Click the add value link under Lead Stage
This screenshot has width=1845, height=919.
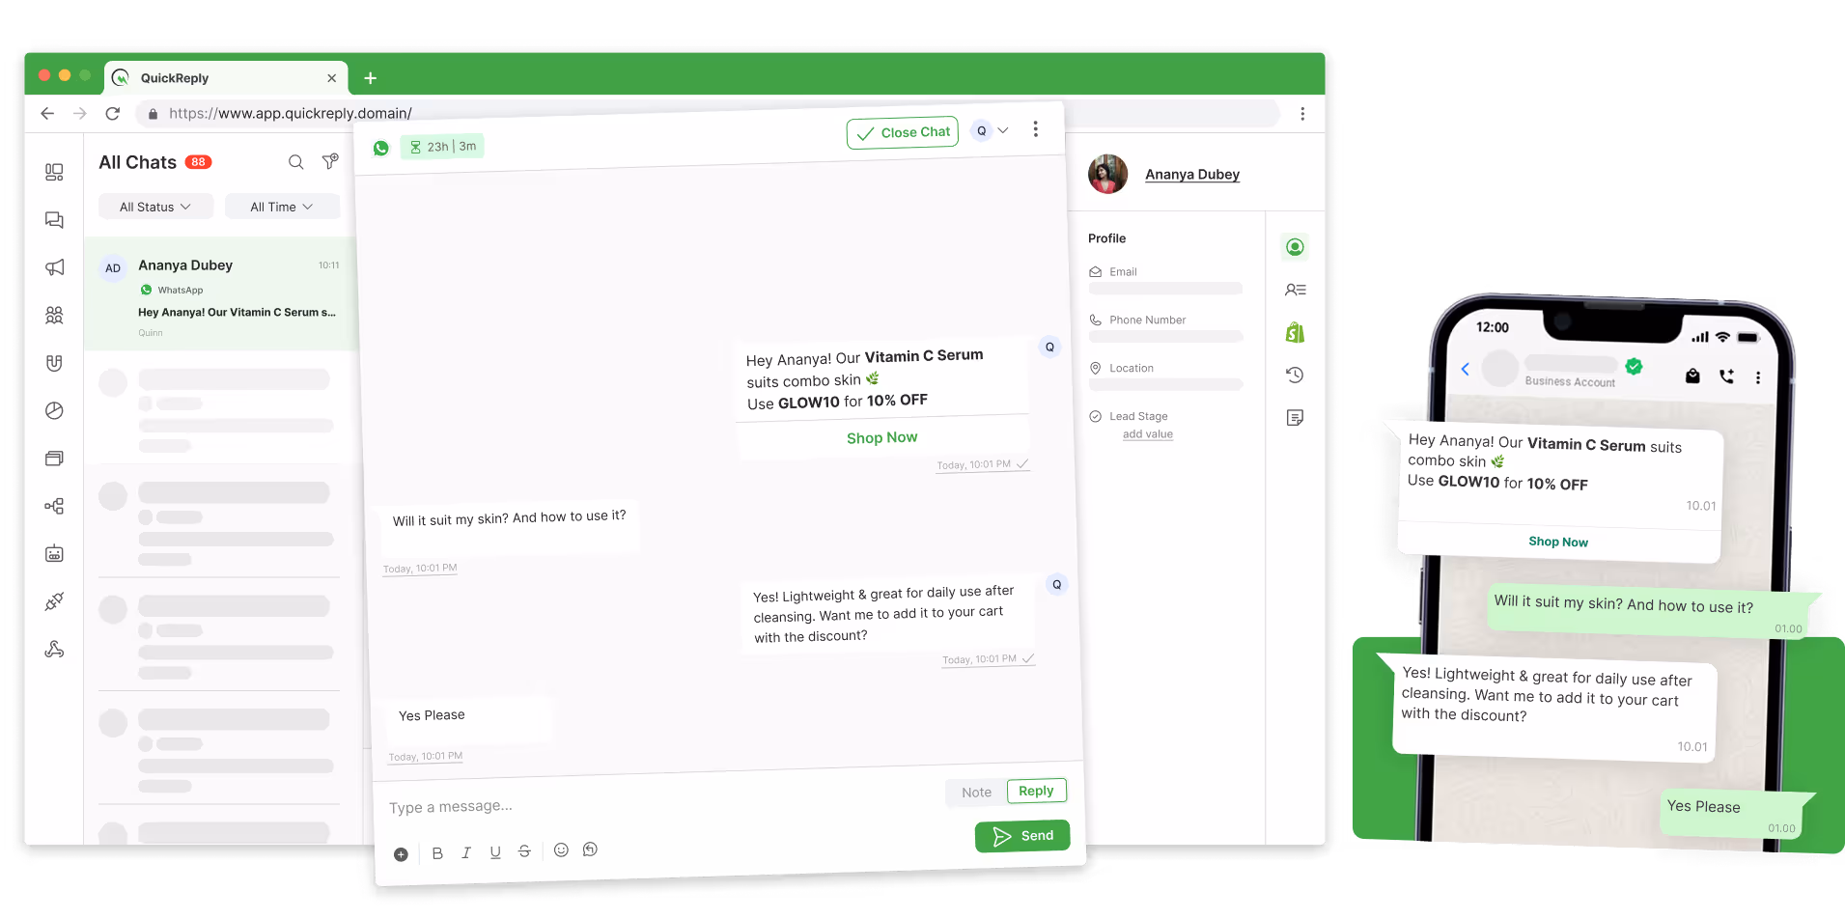[x=1148, y=434]
